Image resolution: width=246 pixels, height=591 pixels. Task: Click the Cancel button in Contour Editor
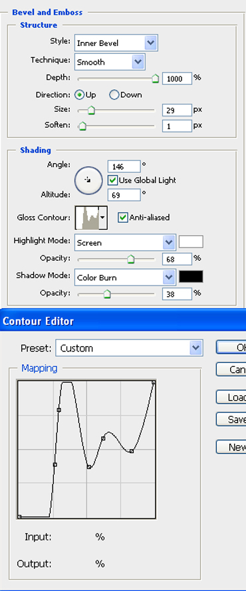coord(231,369)
